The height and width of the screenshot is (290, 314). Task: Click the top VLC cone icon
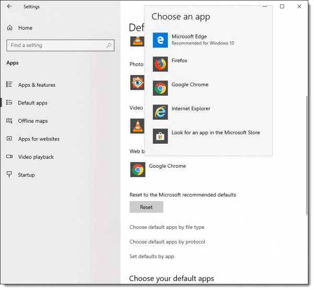tap(137, 41)
